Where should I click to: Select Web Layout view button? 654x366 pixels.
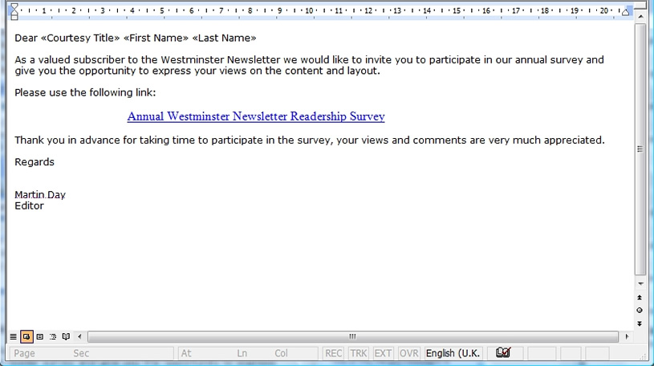(x=26, y=336)
